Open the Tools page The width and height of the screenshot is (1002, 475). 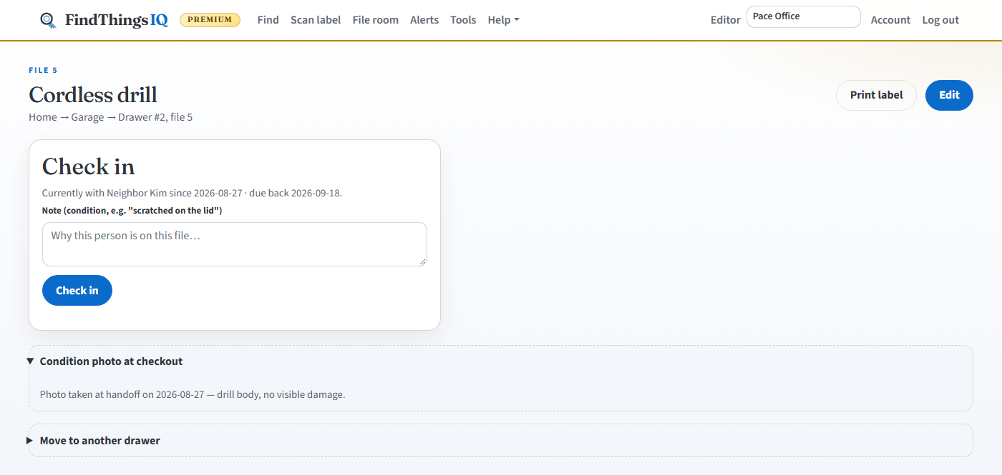coord(463,20)
